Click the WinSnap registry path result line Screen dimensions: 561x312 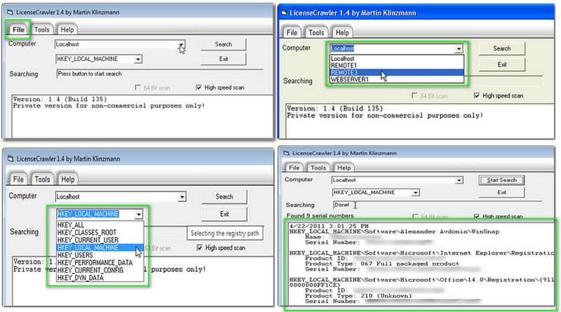[394, 231]
